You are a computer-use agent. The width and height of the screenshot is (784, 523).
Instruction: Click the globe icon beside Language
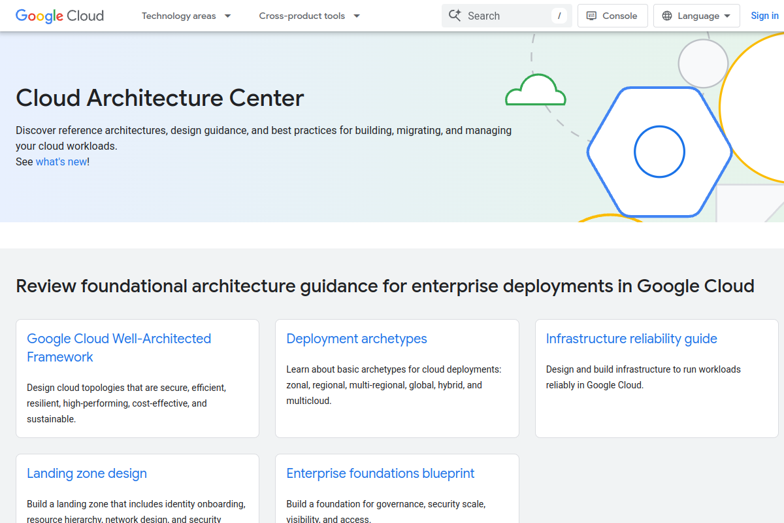click(x=667, y=16)
